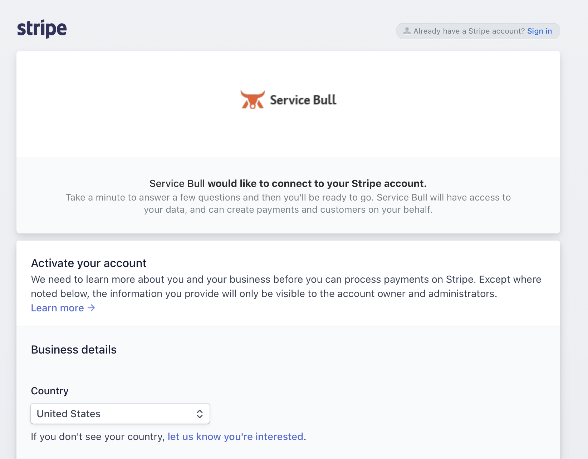Click the "Take a minute to answer" description

click(288, 203)
